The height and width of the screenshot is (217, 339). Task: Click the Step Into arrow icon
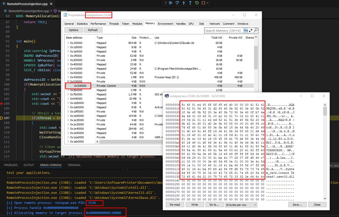click(x=183, y=3)
